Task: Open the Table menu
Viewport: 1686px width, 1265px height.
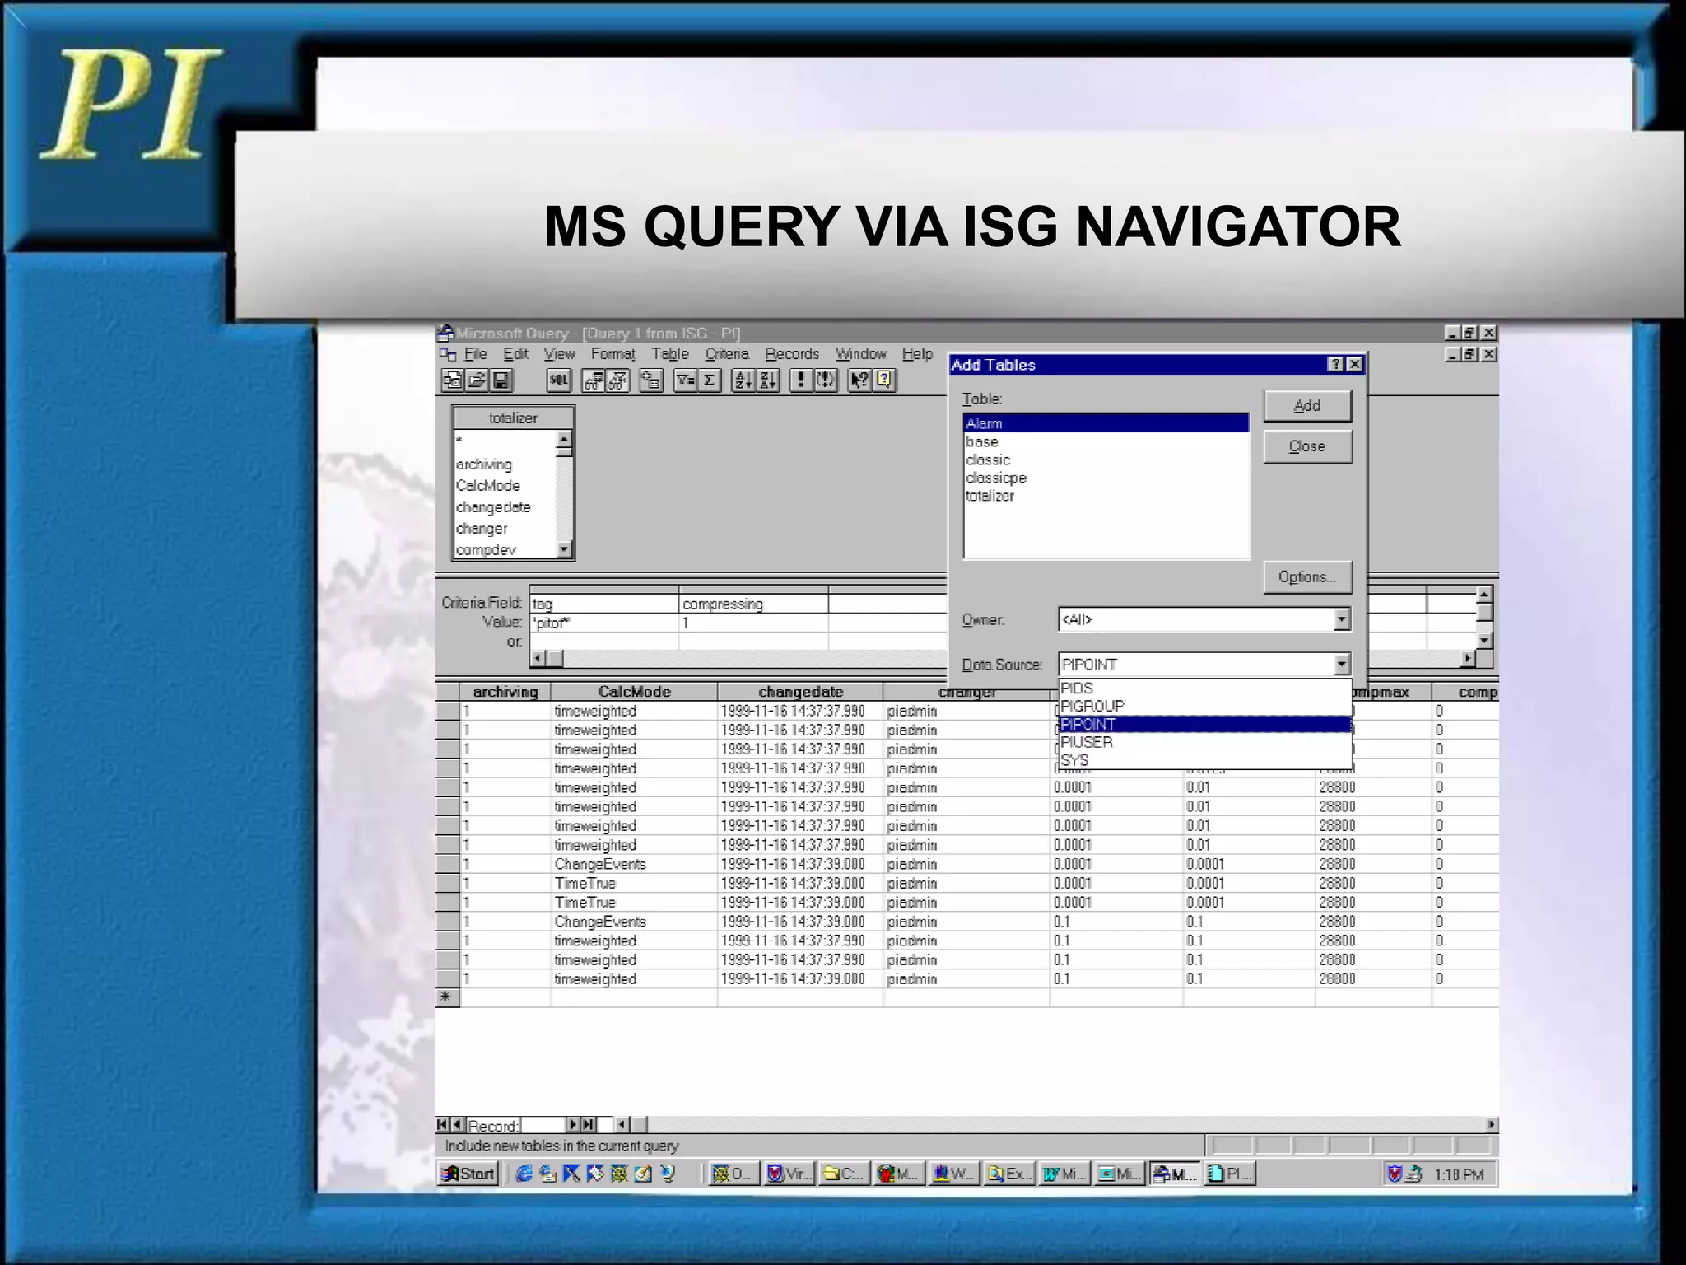Action: point(670,354)
